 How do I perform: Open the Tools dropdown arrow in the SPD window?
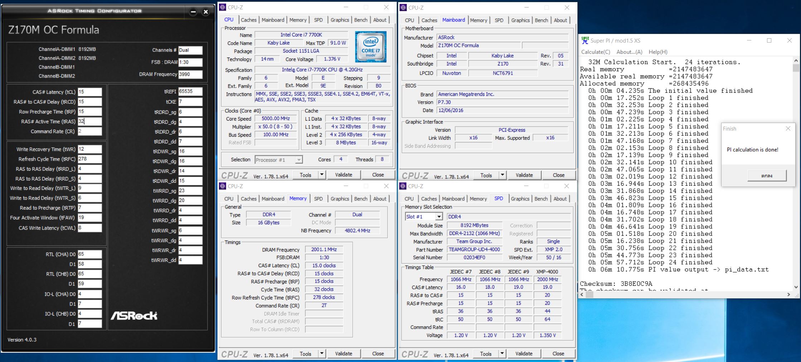(502, 354)
